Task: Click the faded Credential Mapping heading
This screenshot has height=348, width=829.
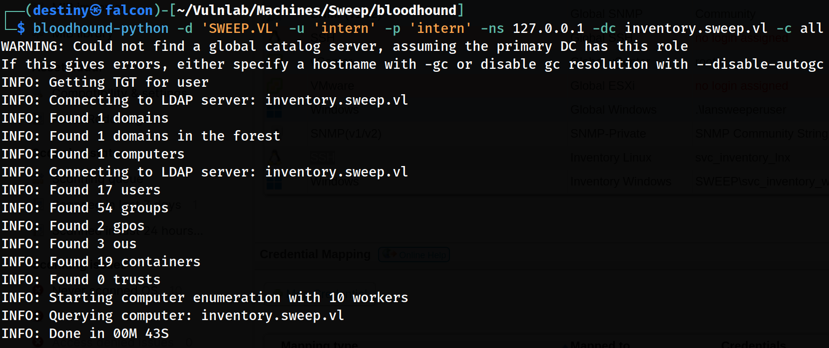Action: tap(315, 254)
